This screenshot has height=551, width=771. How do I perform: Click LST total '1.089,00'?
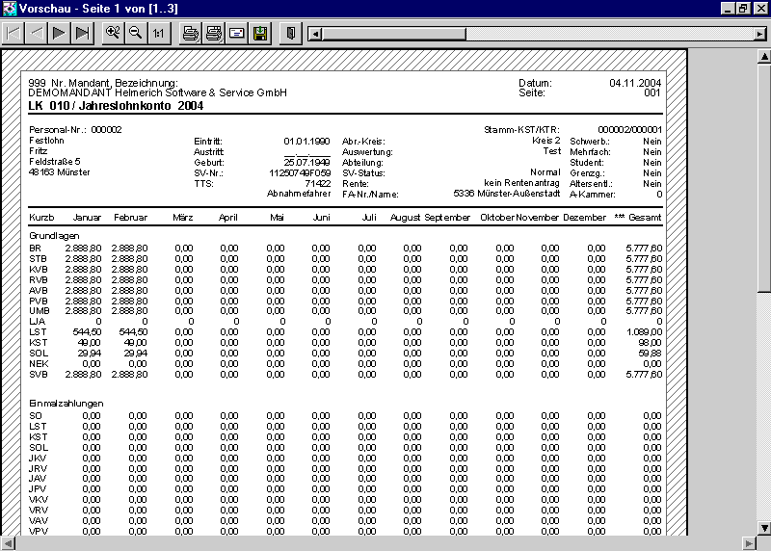[x=644, y=332]
